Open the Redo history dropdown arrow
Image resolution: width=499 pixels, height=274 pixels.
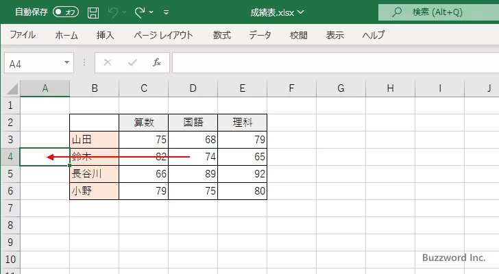tap(151, 12)
